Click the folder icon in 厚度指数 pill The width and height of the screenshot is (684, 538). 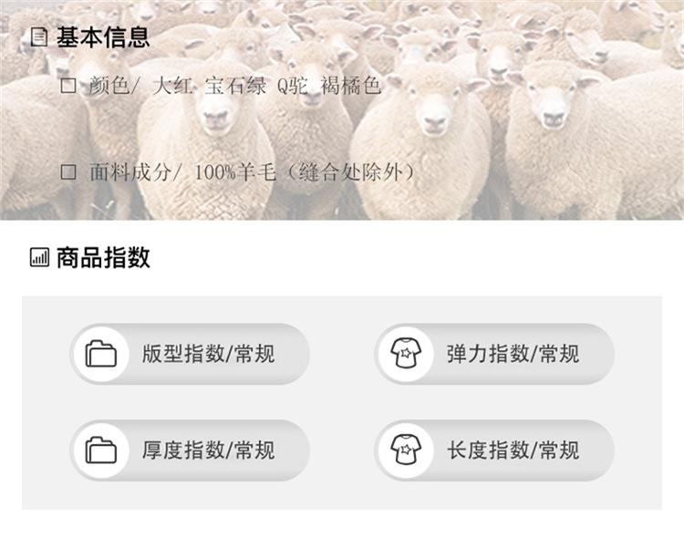click(100, 450)
